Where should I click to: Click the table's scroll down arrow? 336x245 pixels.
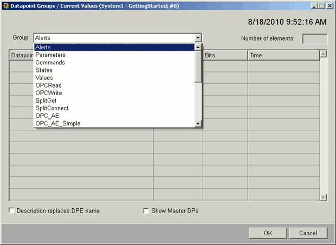[x=324, y=197]
